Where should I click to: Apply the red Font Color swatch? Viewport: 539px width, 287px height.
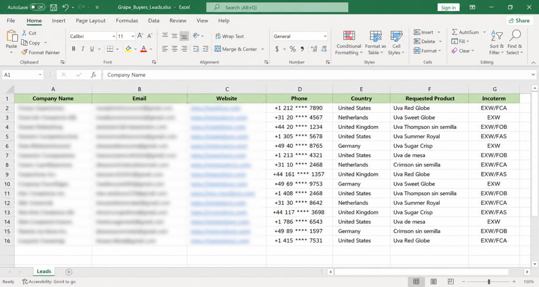(144, 49)
